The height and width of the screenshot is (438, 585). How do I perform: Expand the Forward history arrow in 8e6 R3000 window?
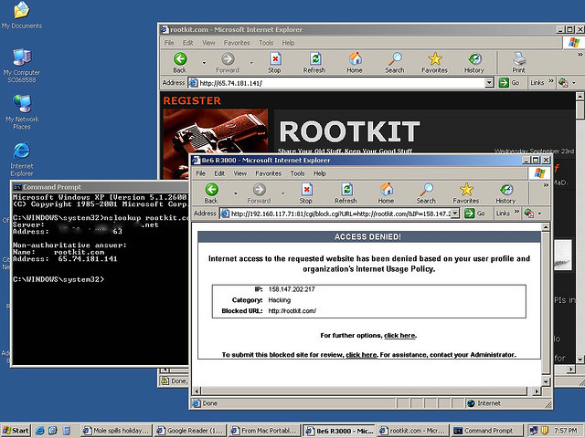click(282, 193)
